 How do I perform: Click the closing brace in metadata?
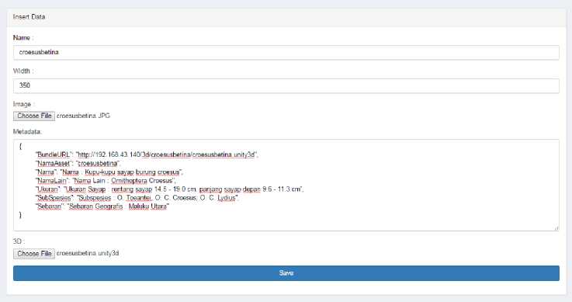(20, 215)
